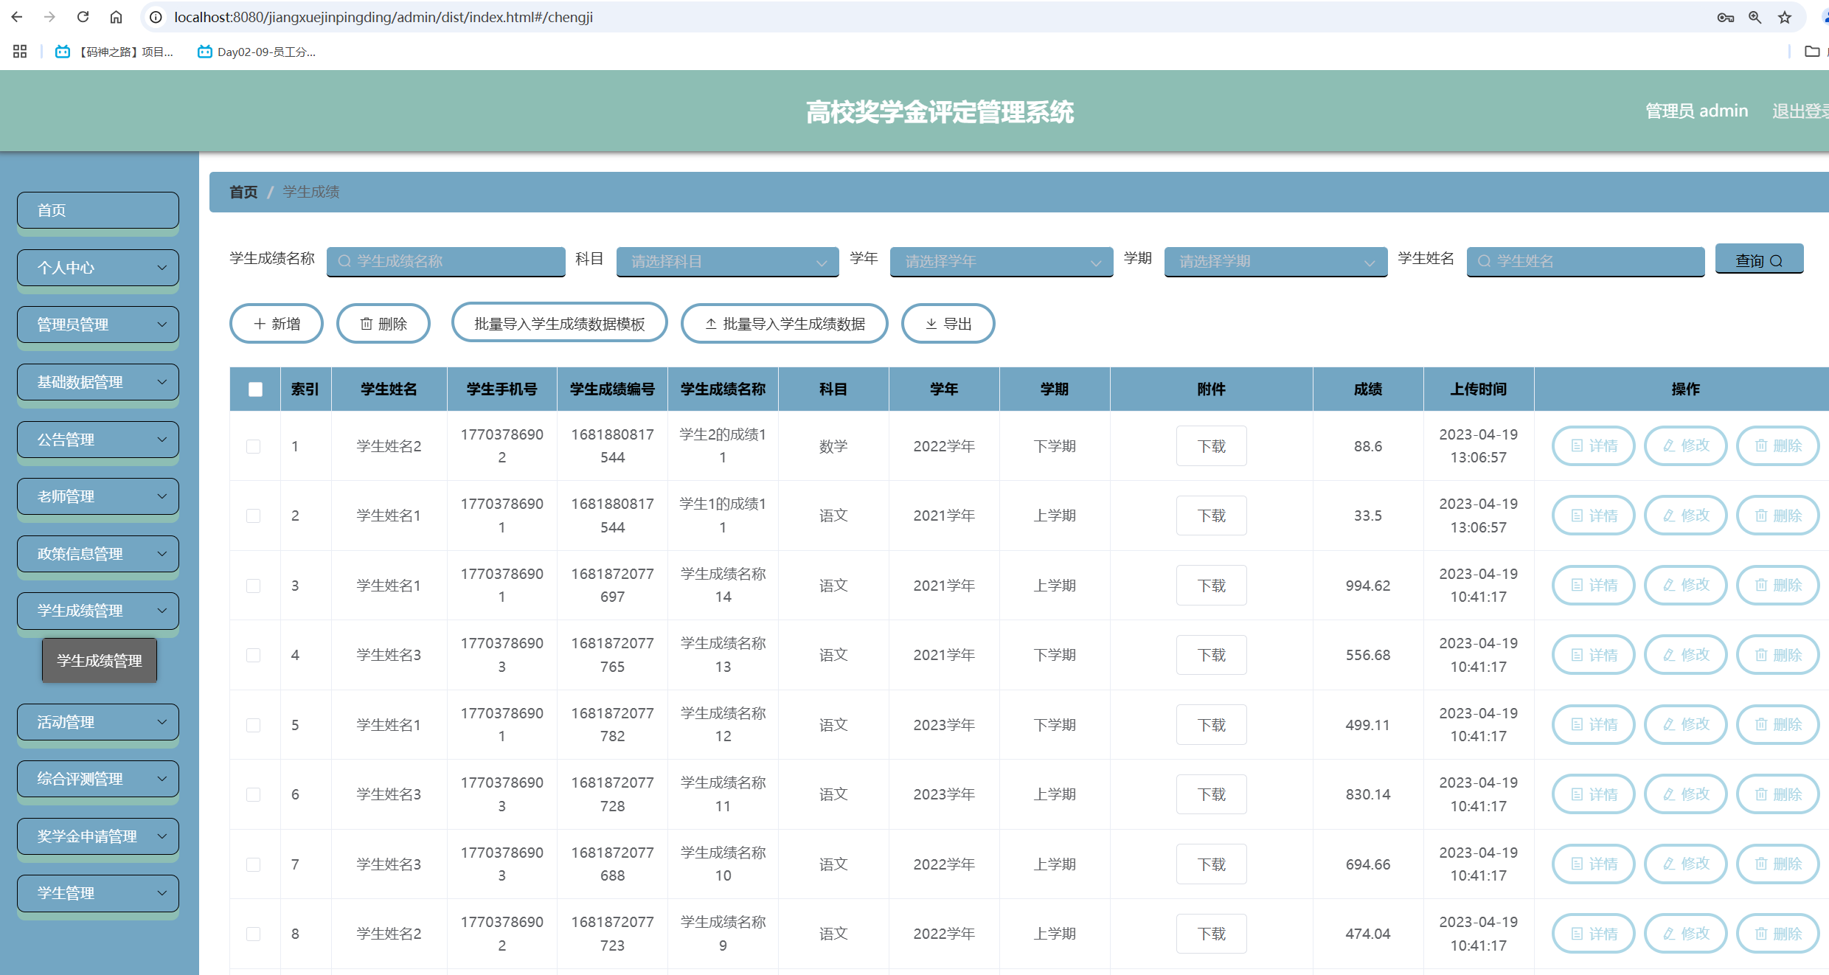Check the checkbox for row 5
Screen dimensions: 1829x975
[x=253, y=725]
